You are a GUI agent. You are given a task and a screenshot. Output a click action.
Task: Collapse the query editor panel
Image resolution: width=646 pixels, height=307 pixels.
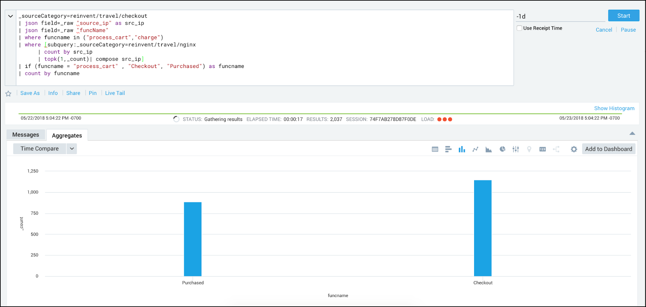click(x=10, y=16)
